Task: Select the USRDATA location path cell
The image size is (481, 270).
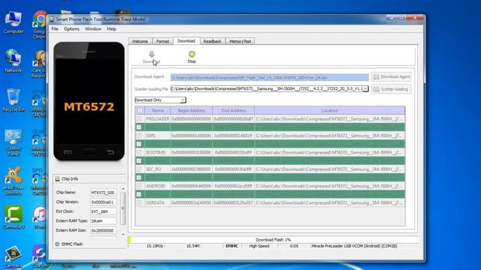Action: click(x=330, y=203)
